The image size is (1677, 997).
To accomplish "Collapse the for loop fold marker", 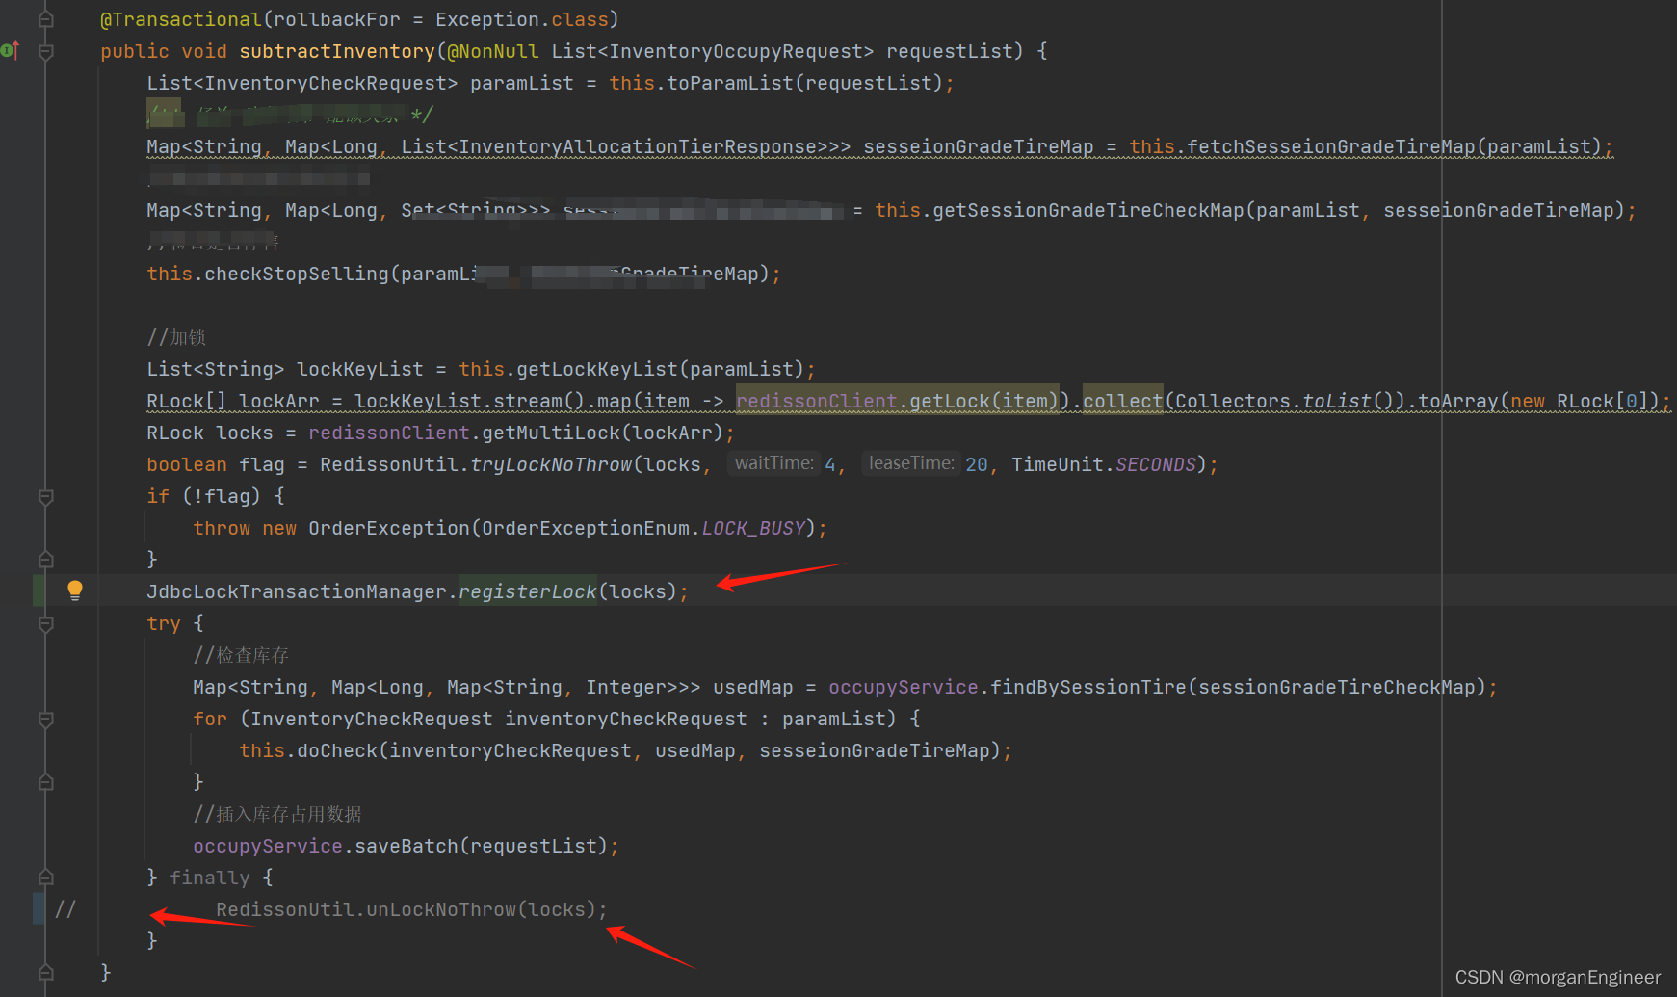I will tap(45, 719).
